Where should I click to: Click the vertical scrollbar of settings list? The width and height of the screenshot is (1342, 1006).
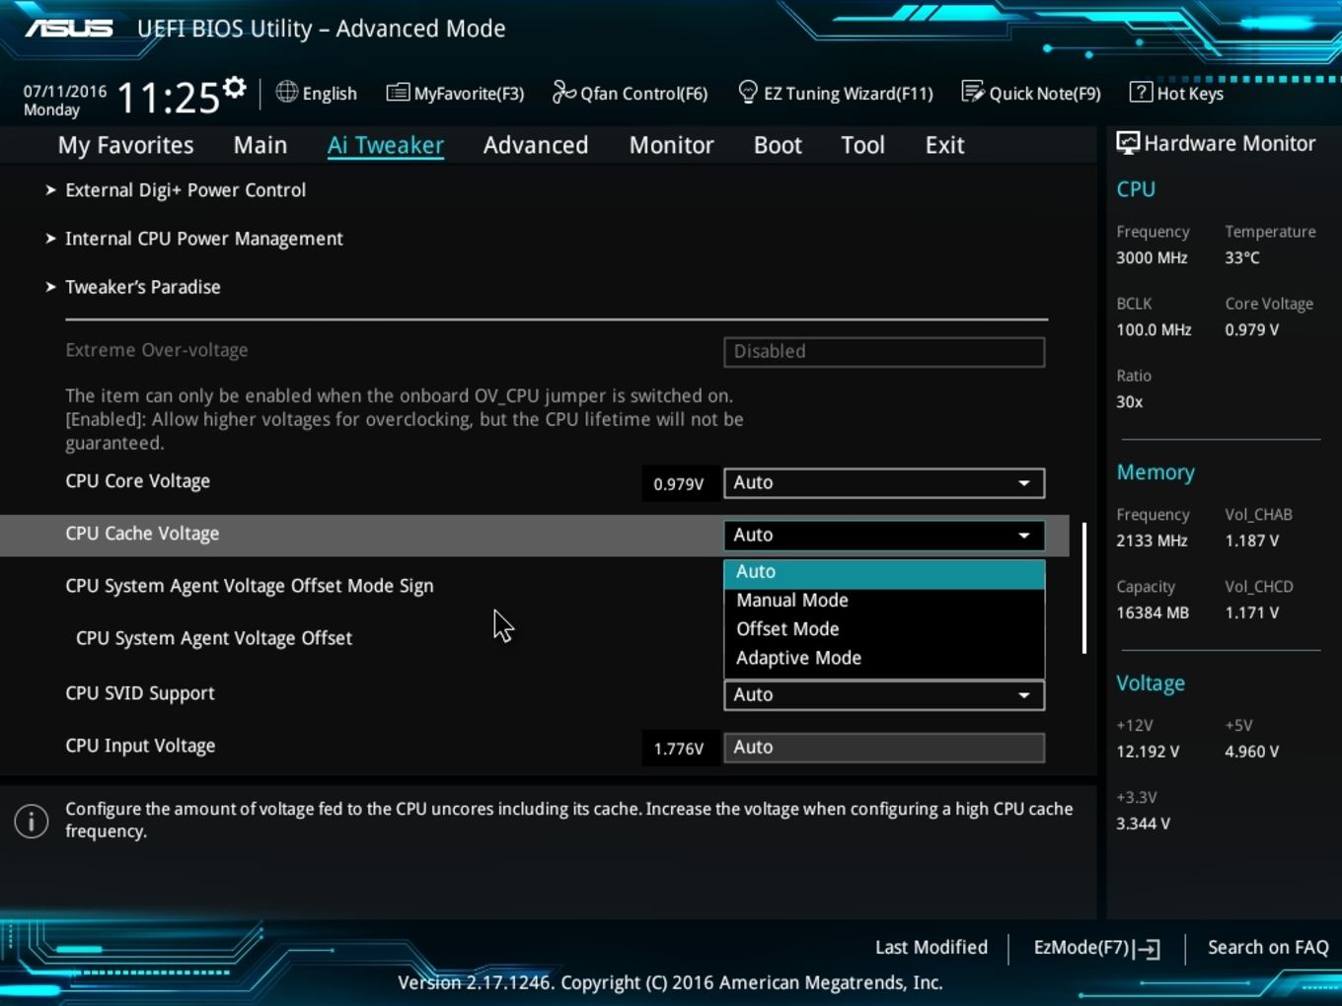[1084, 588]
